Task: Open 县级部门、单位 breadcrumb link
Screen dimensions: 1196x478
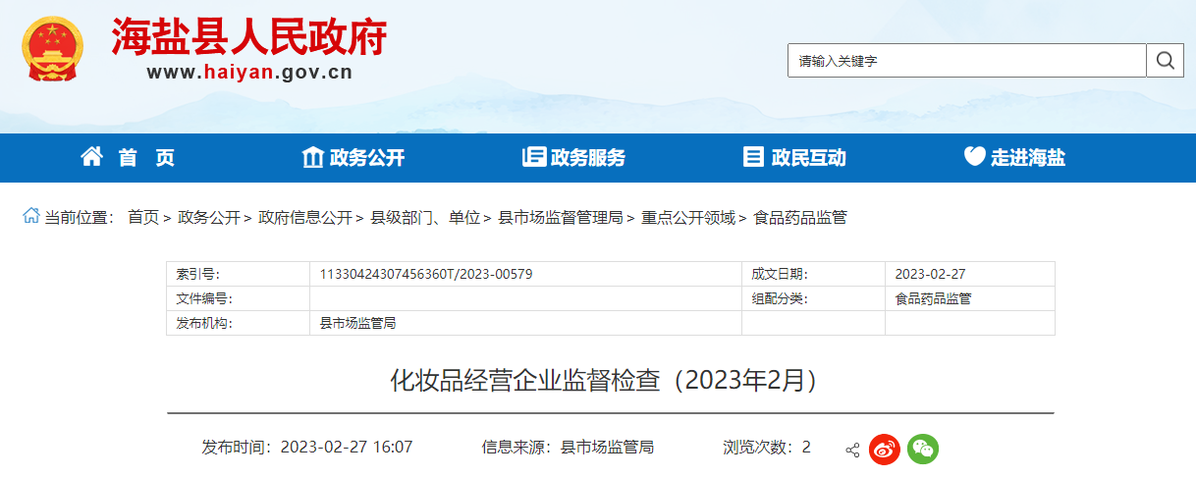Action: [425, 218]
